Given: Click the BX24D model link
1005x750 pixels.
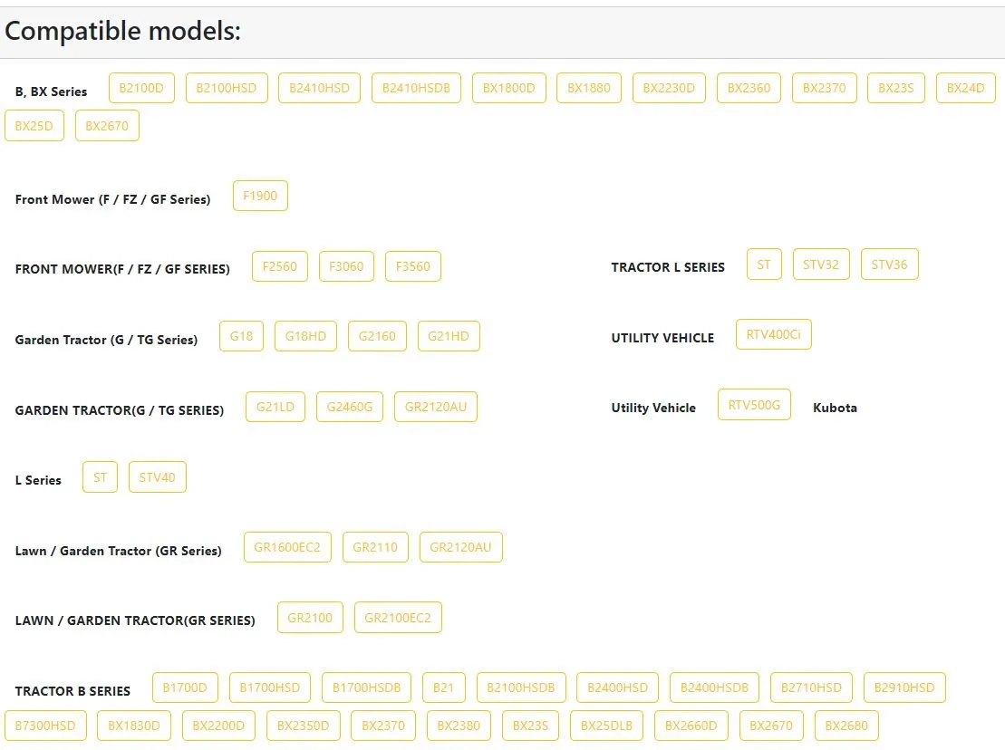Looking at the screenshot, I should tap(965, 88).
